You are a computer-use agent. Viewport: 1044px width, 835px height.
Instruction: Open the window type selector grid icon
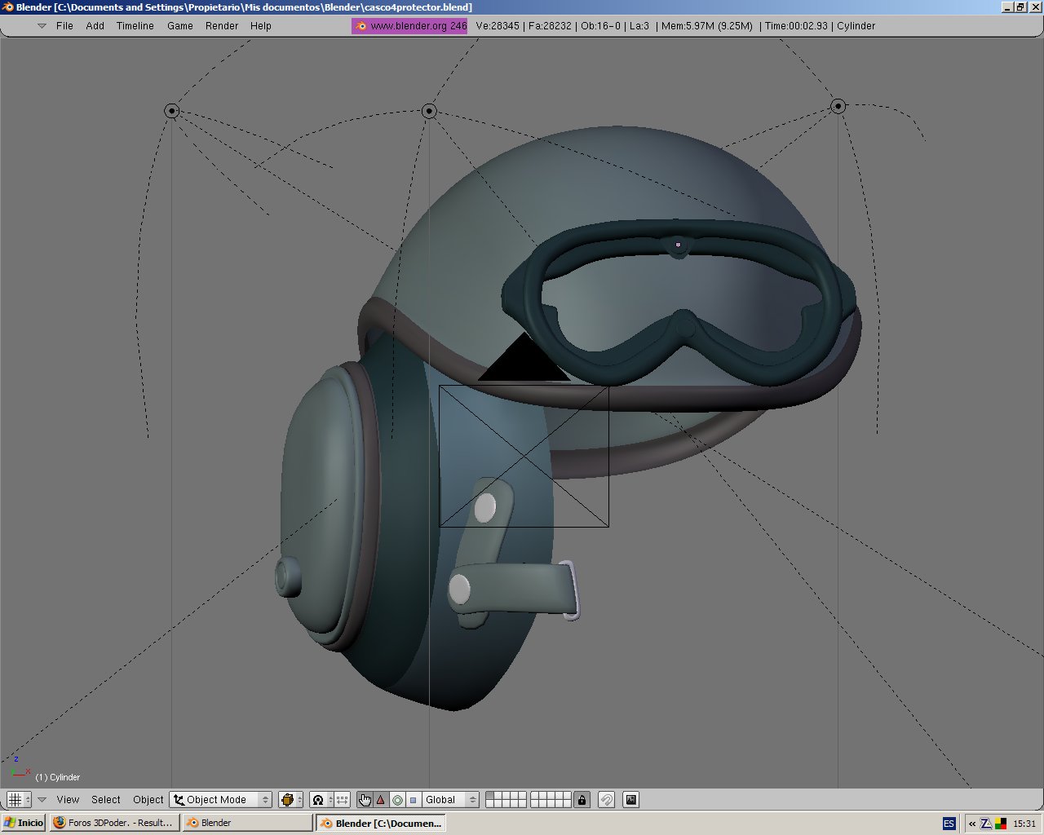pyautogui.click(x=19, y=800)
